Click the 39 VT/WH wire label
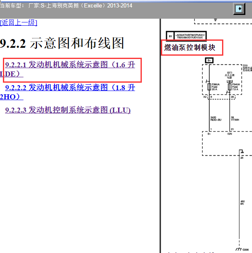Viewport: 252px width, 253px height. 235,118
